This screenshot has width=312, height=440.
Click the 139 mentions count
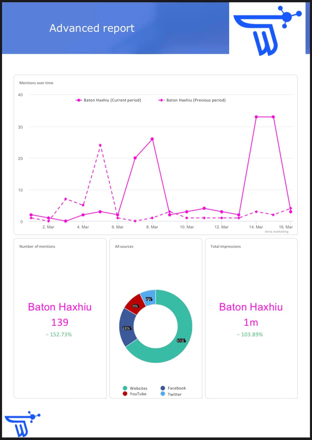click(60, 322)
